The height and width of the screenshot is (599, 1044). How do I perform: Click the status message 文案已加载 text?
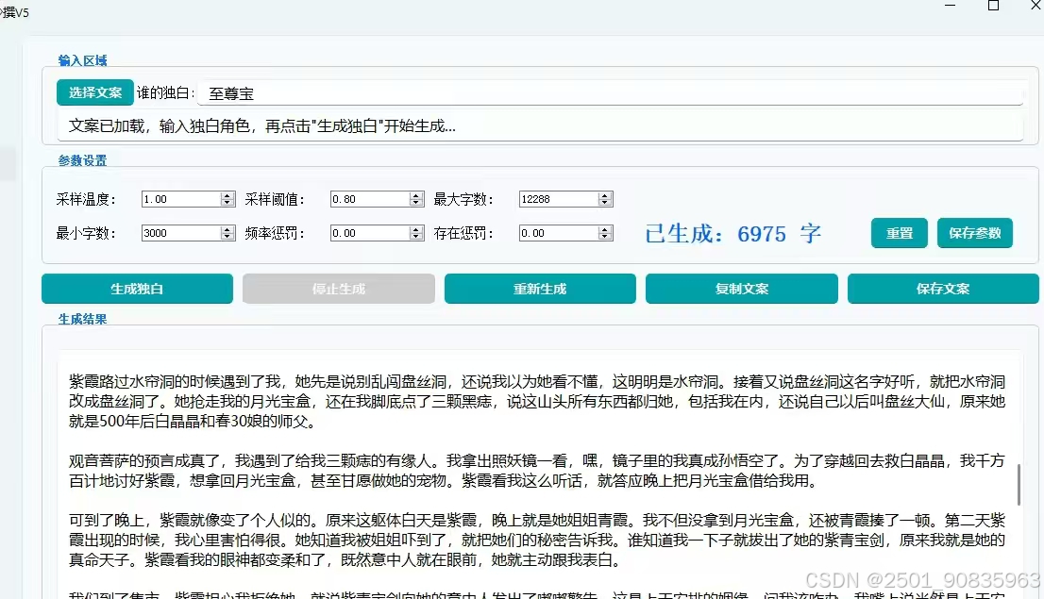pos(262,125)
